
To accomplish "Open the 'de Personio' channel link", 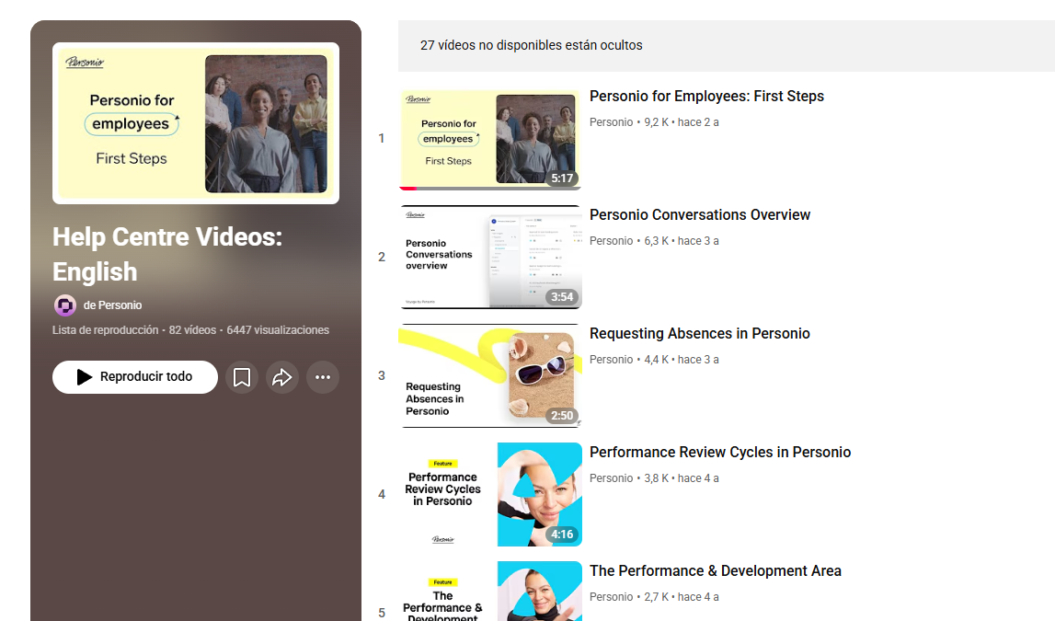I will [x=112, y=305].
